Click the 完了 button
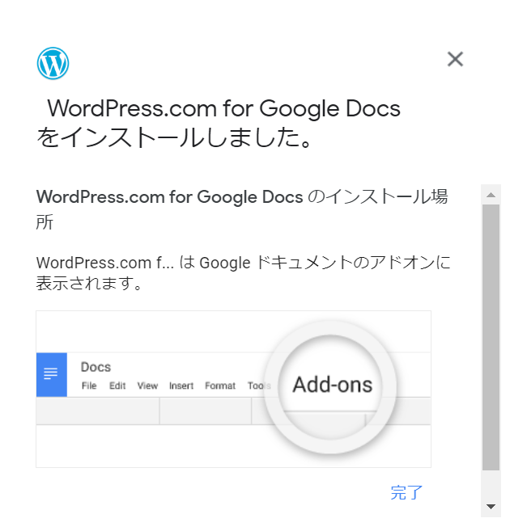 [406, 492]
